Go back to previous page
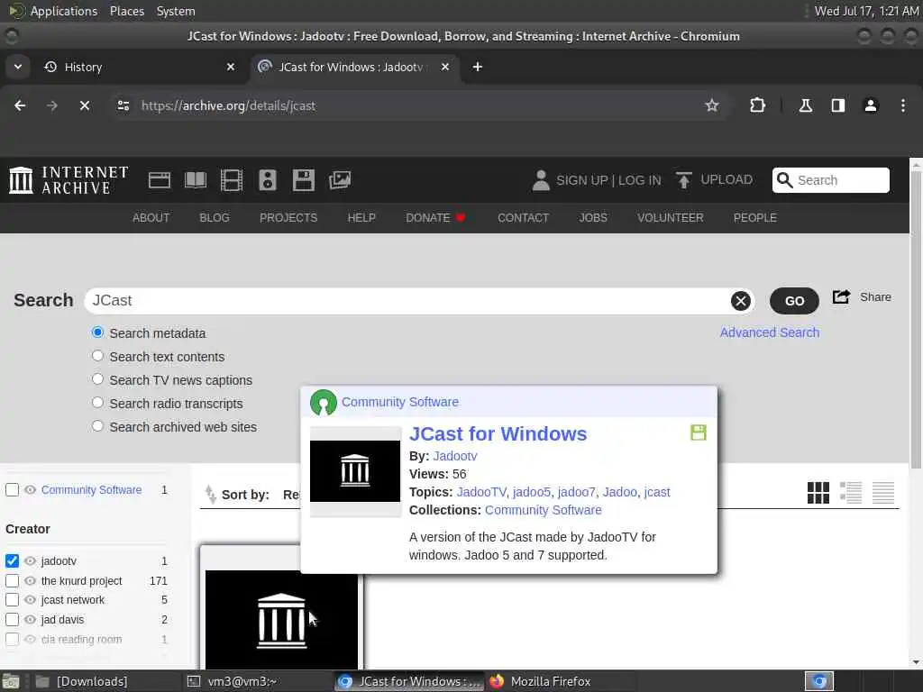The image size is (923, 692). 20,105
